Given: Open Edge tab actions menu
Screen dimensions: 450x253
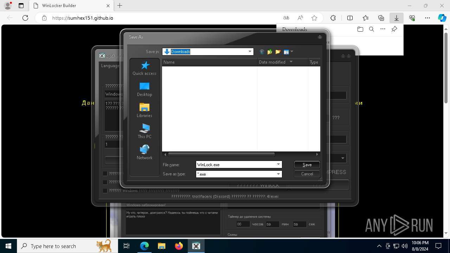Looking at the screenshot, I should tap(21, 6).
